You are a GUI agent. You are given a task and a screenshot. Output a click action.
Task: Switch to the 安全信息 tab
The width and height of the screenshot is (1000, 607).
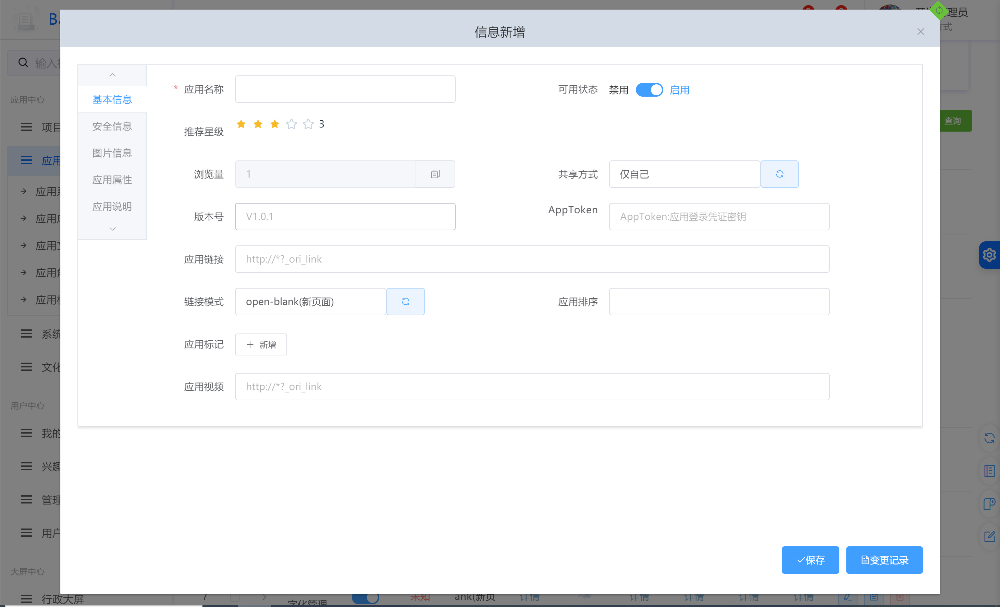click(112, 126)
